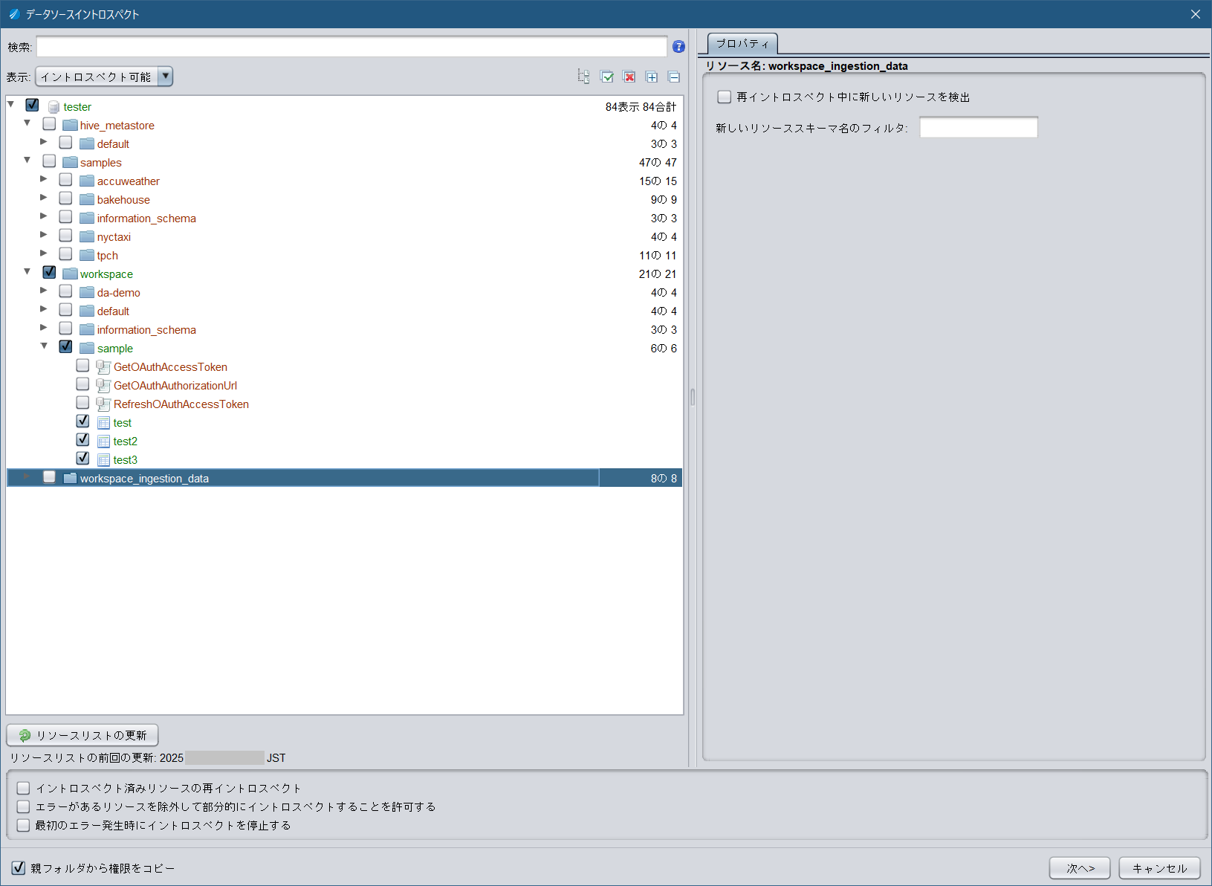Click リソースリストの更新 button

click(x=82, y=735)
